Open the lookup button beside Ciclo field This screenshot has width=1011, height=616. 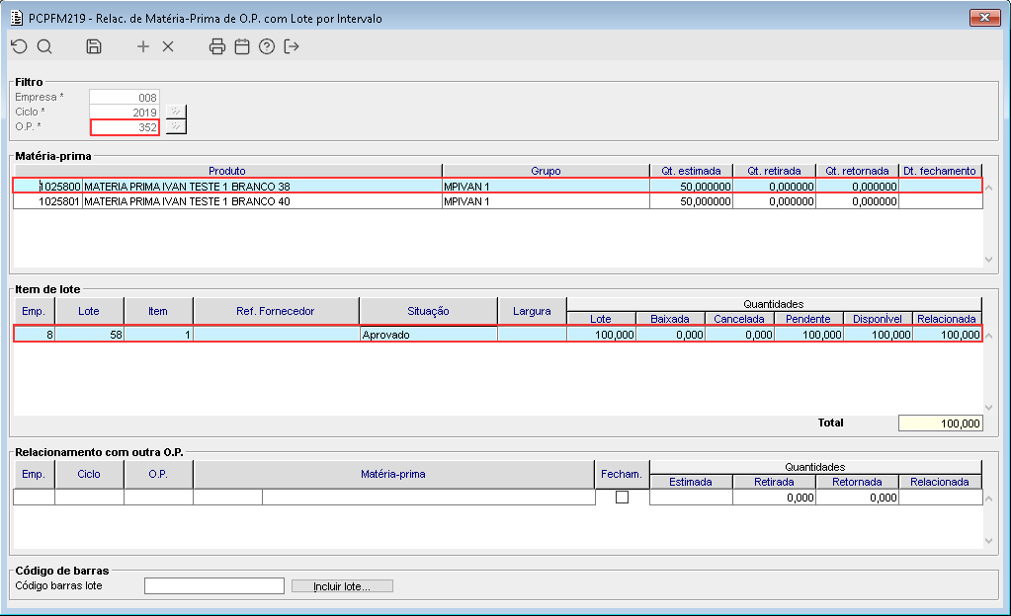pos(176,112)
